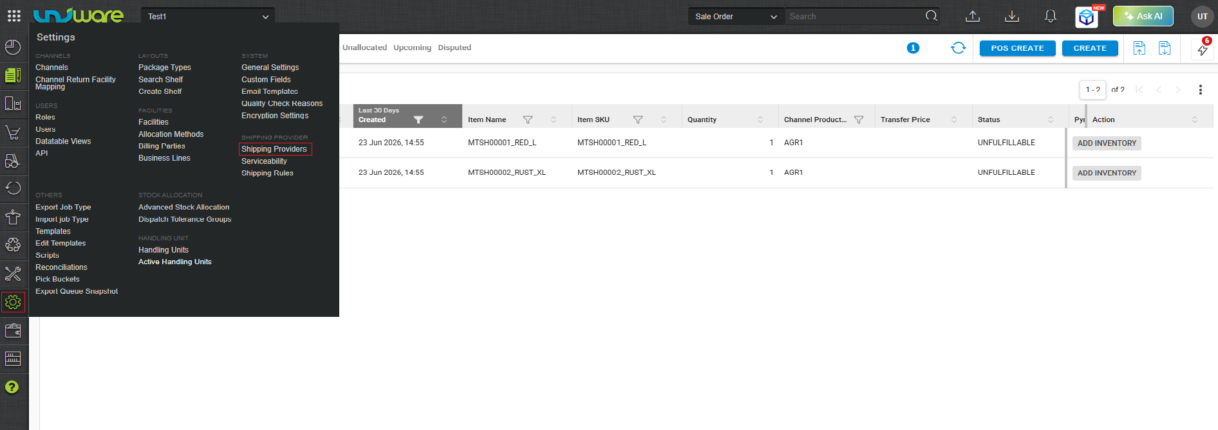Viewport: 1218px width, 430px height.
Task: Open Serviceability menu item
Action: (x=264, y=161)
